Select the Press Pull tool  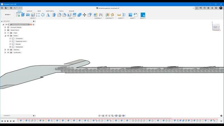click(x=54, y=15)
